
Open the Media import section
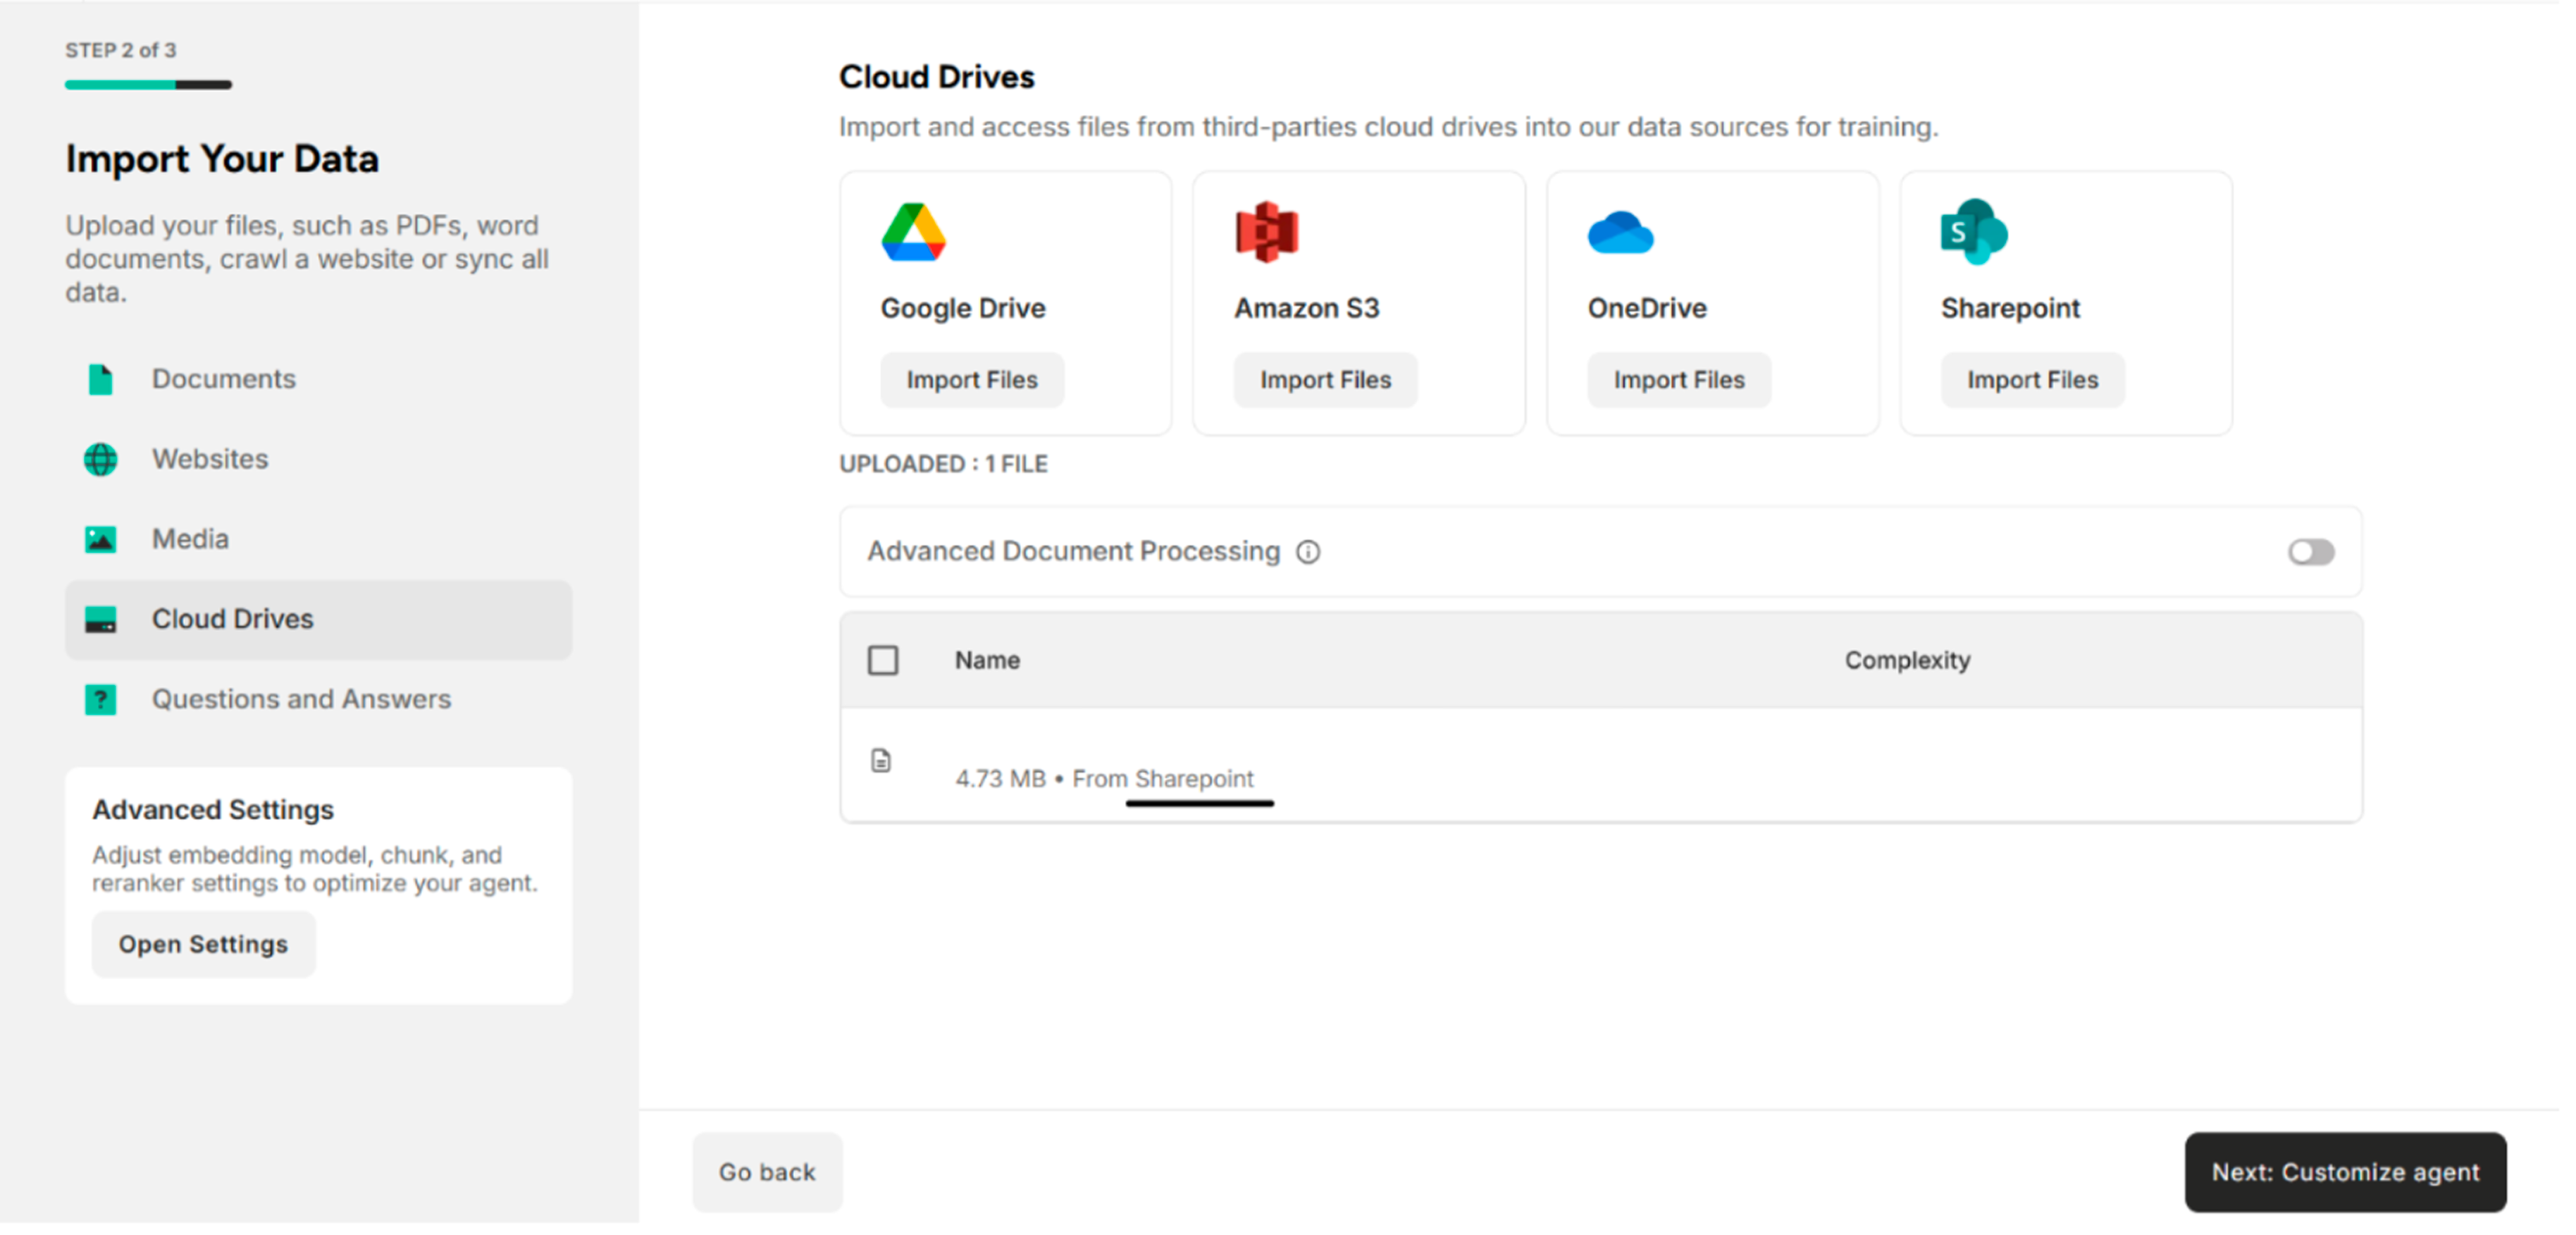[190, 539]
